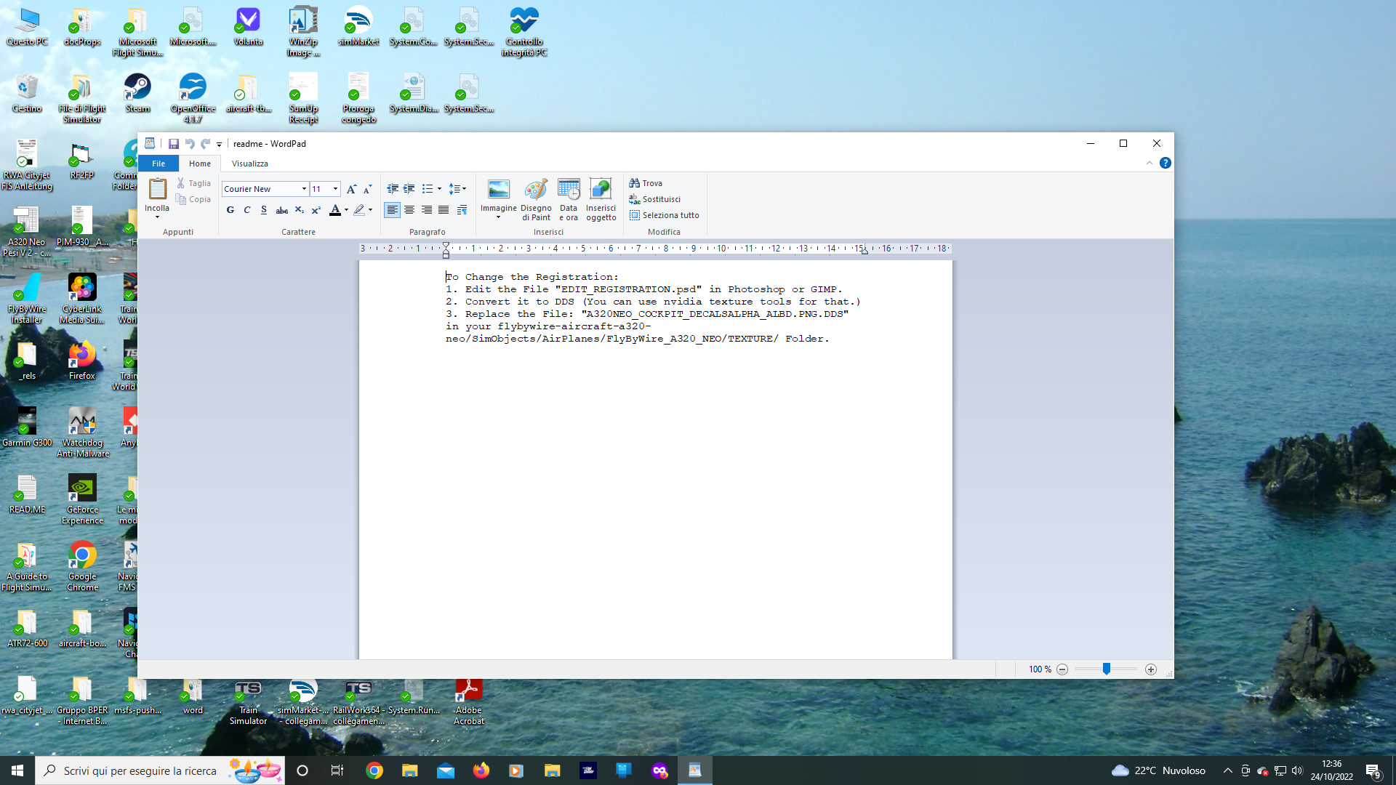This screenshot has width=1396, height=785.
Task: Click the text highlight marker icon
Action: pyautogui.click(x=359, y=210)
